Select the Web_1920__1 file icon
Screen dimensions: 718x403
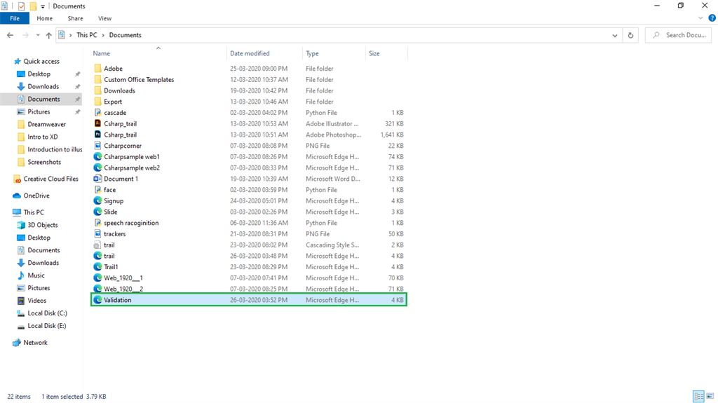click(x=97, y=278)
